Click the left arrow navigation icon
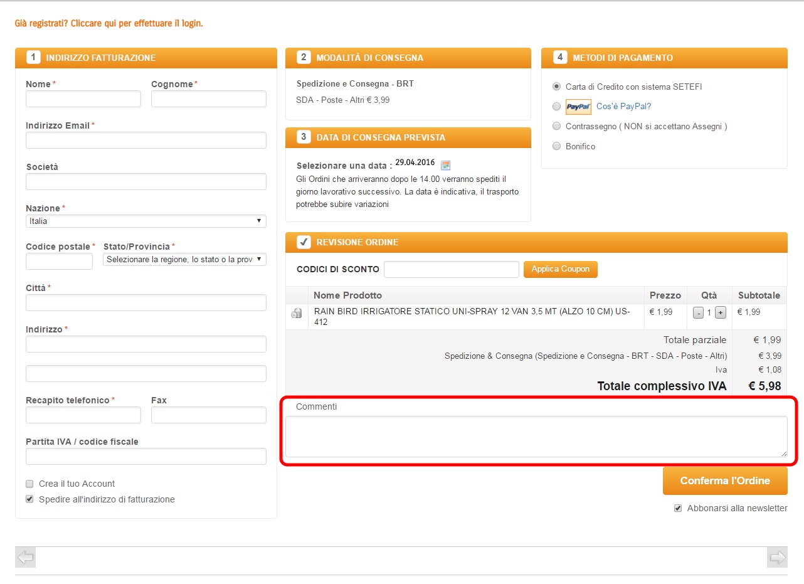This screenshot has height=584, width=804. pos(26,557)
